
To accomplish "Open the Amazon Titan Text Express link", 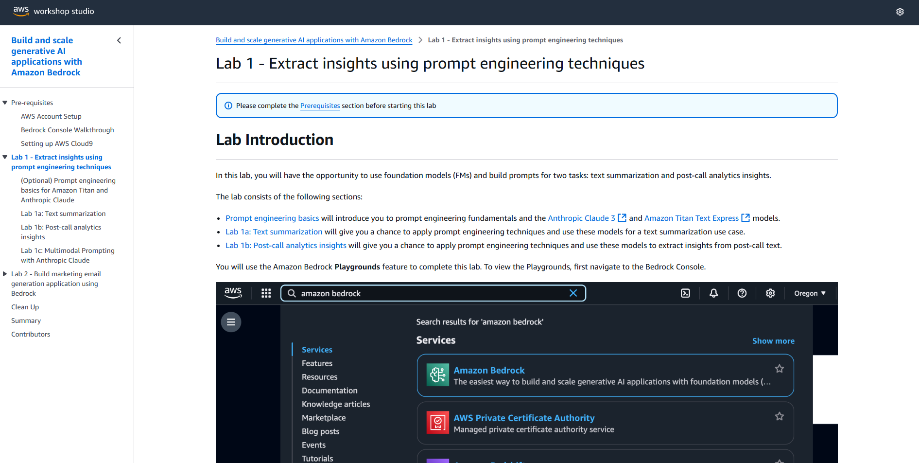I will [692, 218].
